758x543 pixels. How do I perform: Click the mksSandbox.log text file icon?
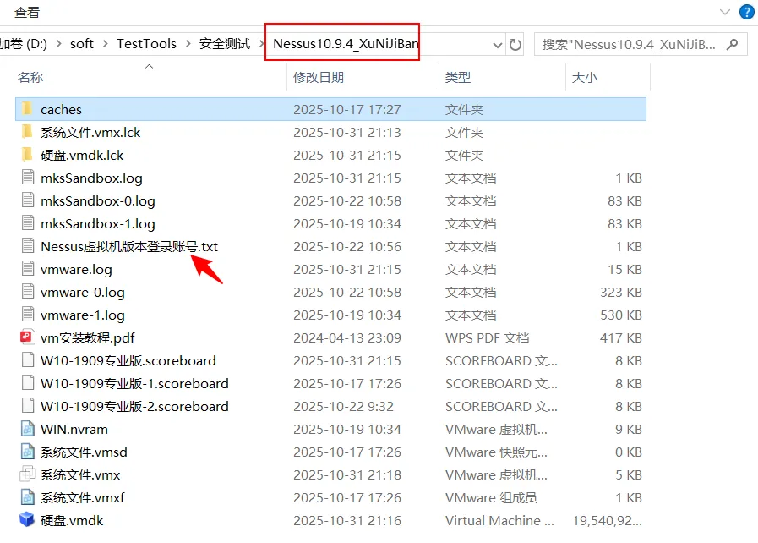(27, 178)
